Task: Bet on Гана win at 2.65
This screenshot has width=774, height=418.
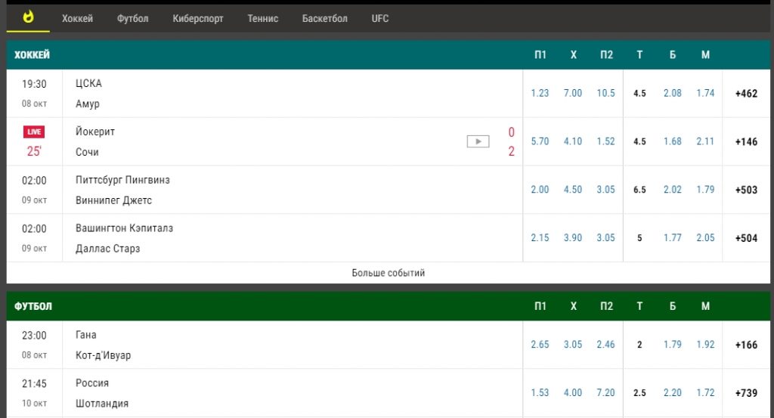Action: pos(540,345)
